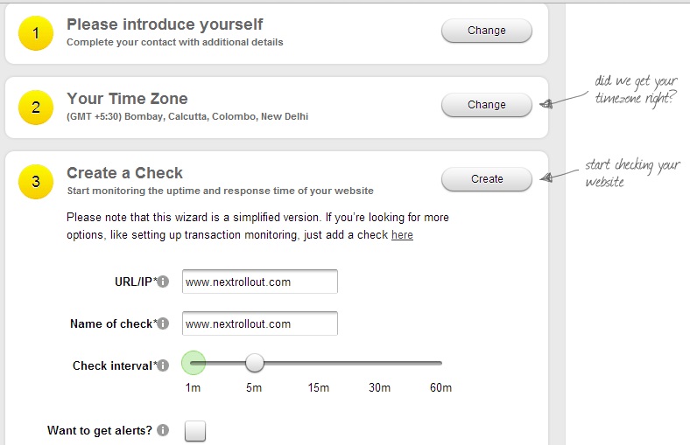This screenshot has width=690, height=445.
Task: Click the step 3 yellow number badge
Action: coord(37,182)
